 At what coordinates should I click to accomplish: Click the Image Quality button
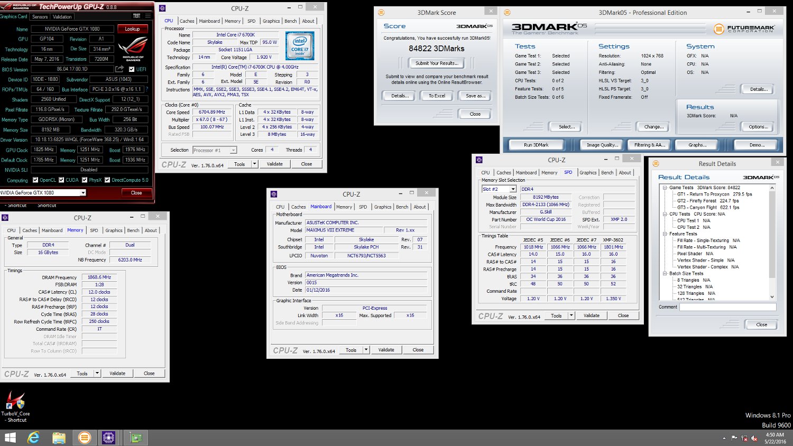pos(602,145)
